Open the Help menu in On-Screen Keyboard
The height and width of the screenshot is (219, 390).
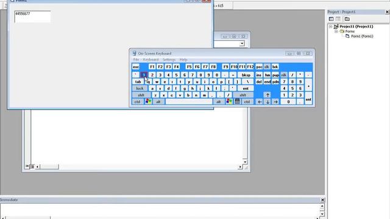(x=183, y=60)
